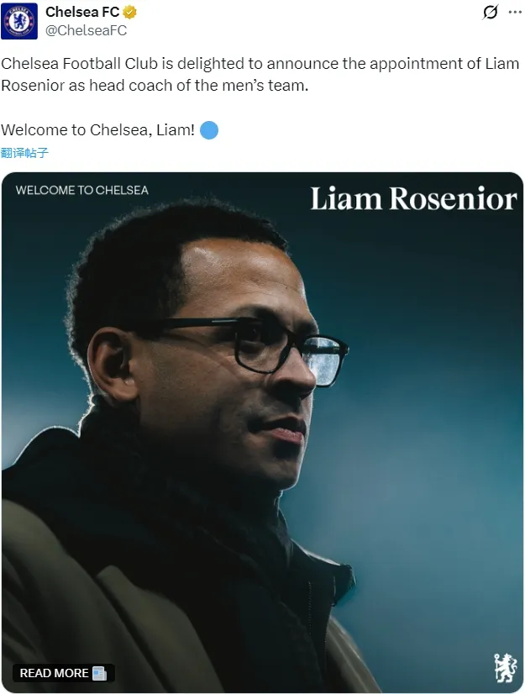Click the 'Welcome to Chelsea, Liam!' line
The image size is (525, 694).
pyautogui.click(x=97, y=130)
